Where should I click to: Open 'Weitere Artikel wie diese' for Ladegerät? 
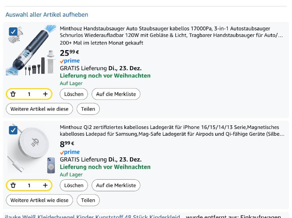[39, 200]
